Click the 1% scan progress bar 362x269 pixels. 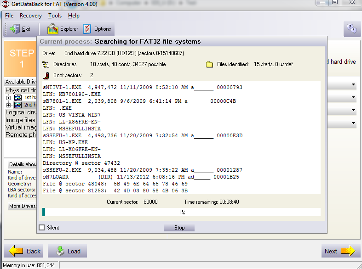click(x=182, y=212)
